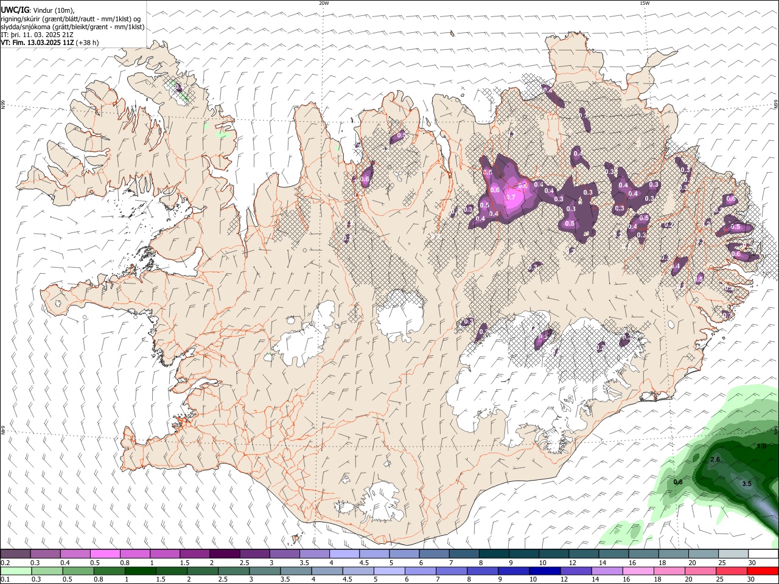
Task: Click the 'rigning/skúrir' legend description line
Action: [x=71, y=19]
